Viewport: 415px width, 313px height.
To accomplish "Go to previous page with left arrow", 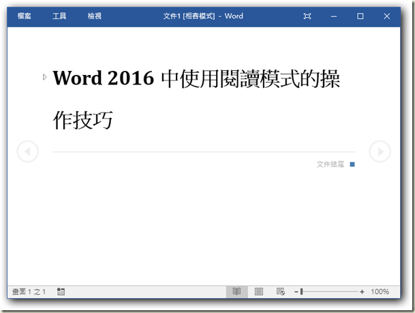I will (27, 151).
